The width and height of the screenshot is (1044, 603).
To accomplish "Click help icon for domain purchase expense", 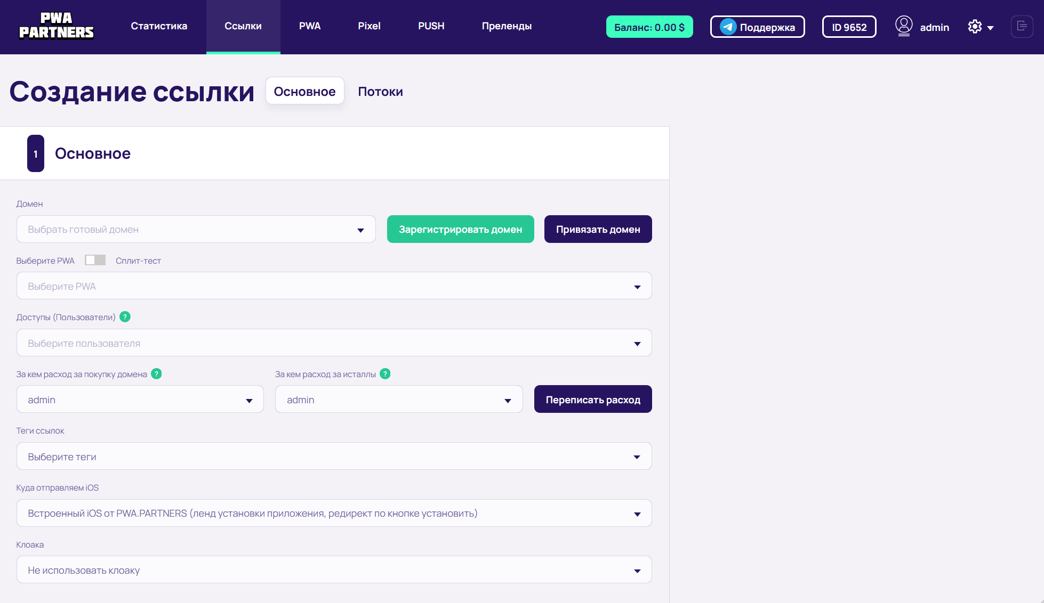I will pyautogui.click(x=156, y=374).
